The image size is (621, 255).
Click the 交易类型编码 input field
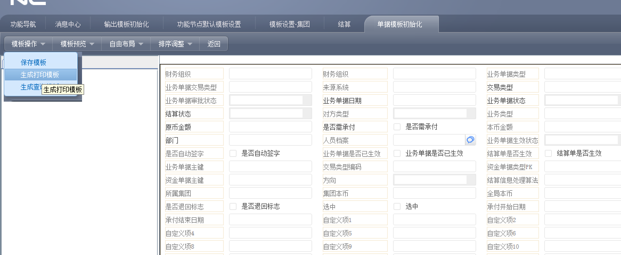coord(435,166)
